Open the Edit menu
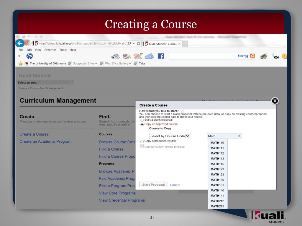Viewport: 302px width, 226px height. tap(29, 50)
